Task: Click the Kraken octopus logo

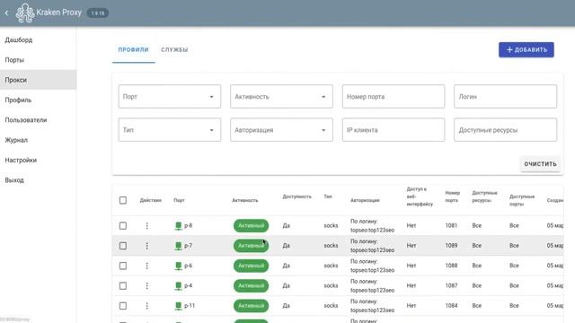Action: [25, 13]
